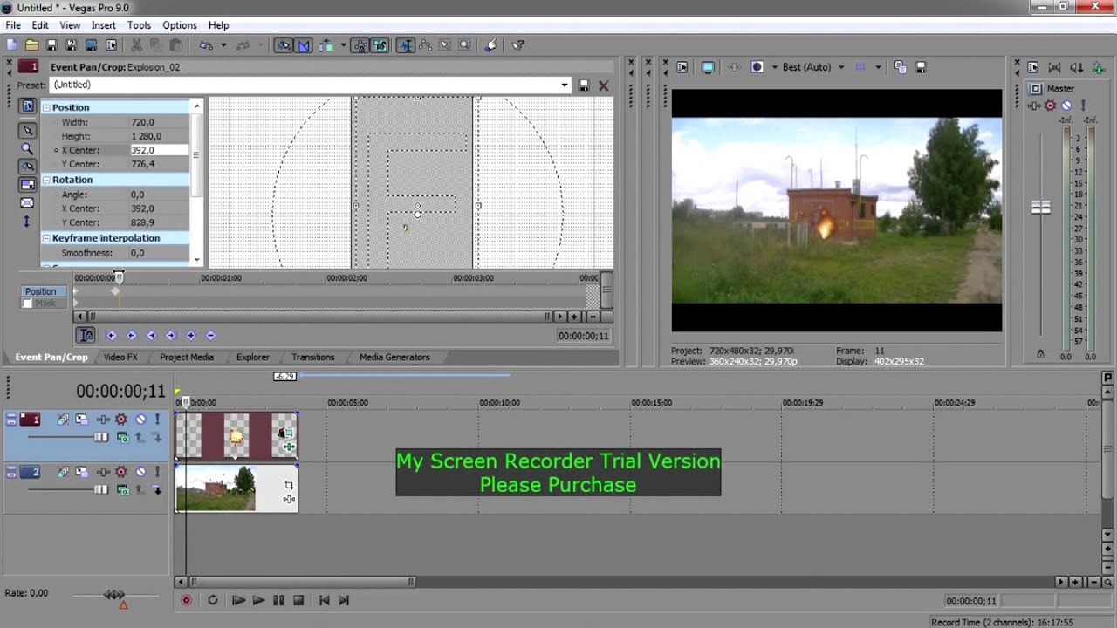Solo track 2 with exclamation icon
The width and height of the screenshot is (1117, 628).
click(x=158, y=472)
